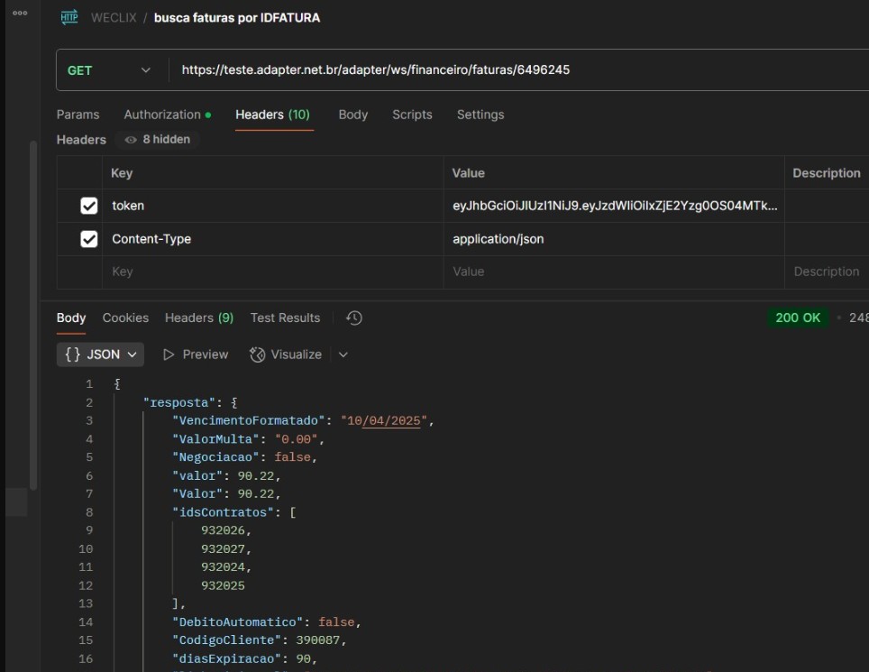
Task: Click the 200 OK status badge
Action: click(798, 318)
